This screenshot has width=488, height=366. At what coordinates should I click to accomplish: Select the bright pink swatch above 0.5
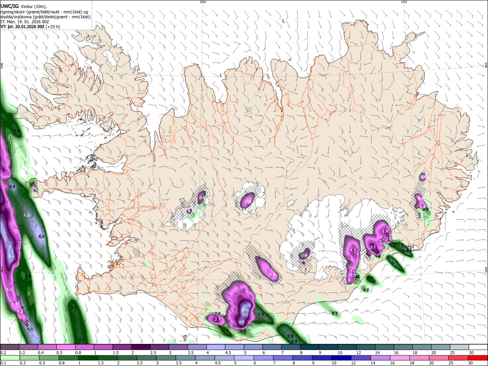click(x=66, y=347)
